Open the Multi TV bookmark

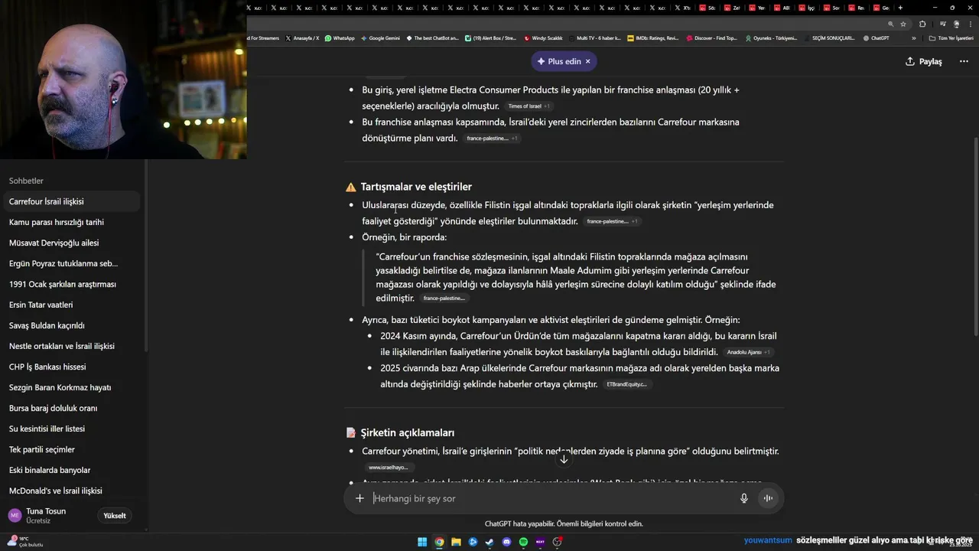tap(594, 38)
